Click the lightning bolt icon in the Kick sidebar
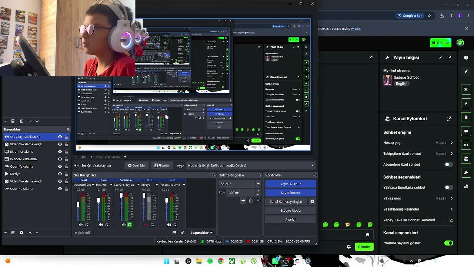Image resolution: width=474 pixels, height=267 pixels. (x=466, y=103)
